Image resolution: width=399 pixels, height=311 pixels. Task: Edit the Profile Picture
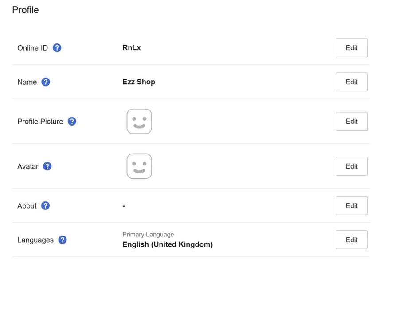click(352, 121)
